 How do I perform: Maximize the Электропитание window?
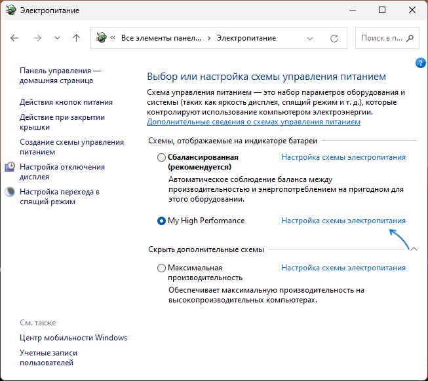(x=382, y=10)
